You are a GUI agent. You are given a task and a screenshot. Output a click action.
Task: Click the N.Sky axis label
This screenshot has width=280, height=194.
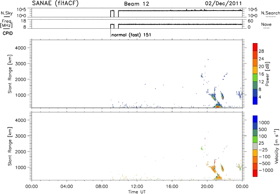pos(7,13)
